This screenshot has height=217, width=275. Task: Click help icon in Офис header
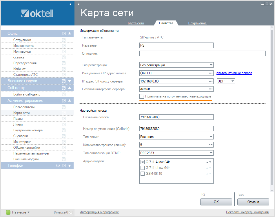pyautogui.click(x=64, y=34)
